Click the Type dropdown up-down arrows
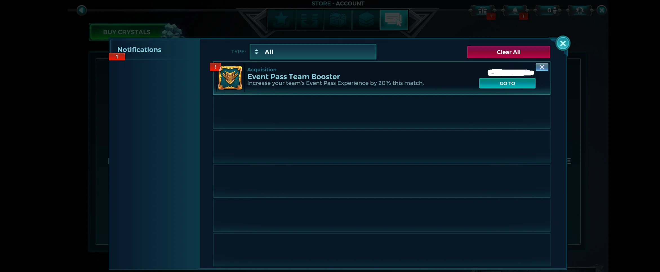660x272 pixels. coord(256,52)
